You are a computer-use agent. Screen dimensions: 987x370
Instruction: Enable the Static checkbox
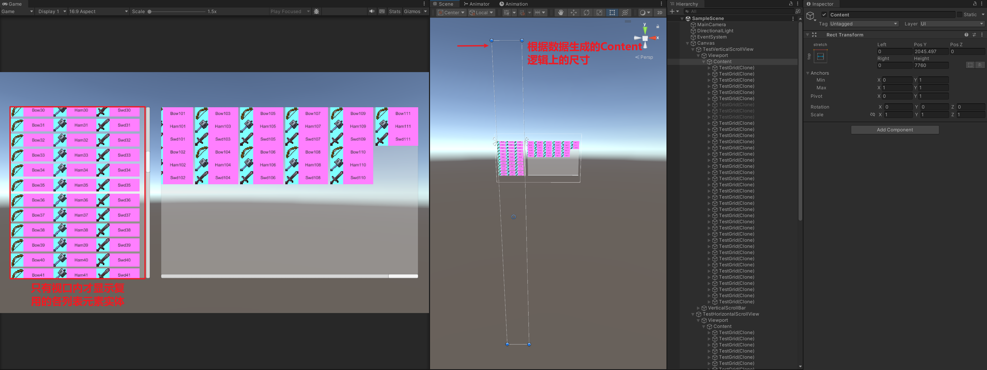959,15
